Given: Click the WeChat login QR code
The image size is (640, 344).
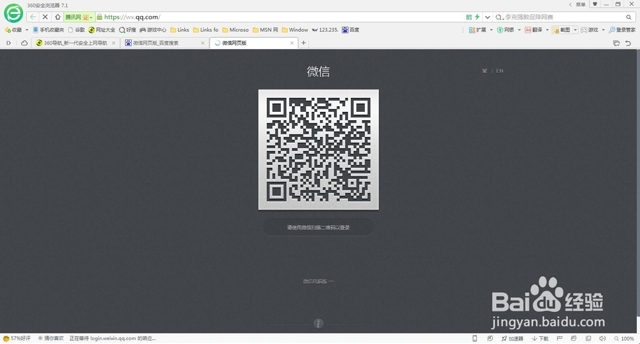Looking at the screenshot, I should click(x=318, y=150).
